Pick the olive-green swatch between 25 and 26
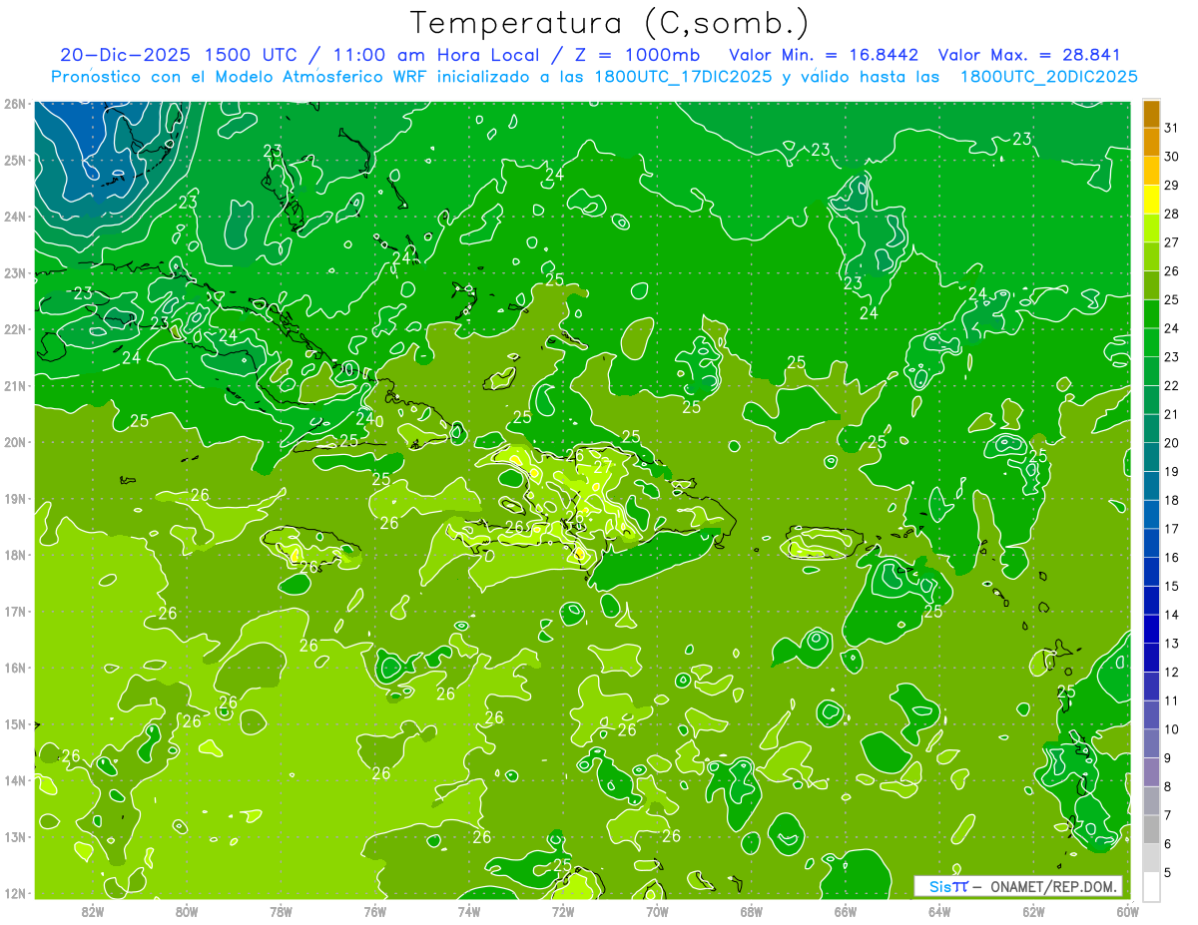1198x925 pixels. [x=1151, y=285]
